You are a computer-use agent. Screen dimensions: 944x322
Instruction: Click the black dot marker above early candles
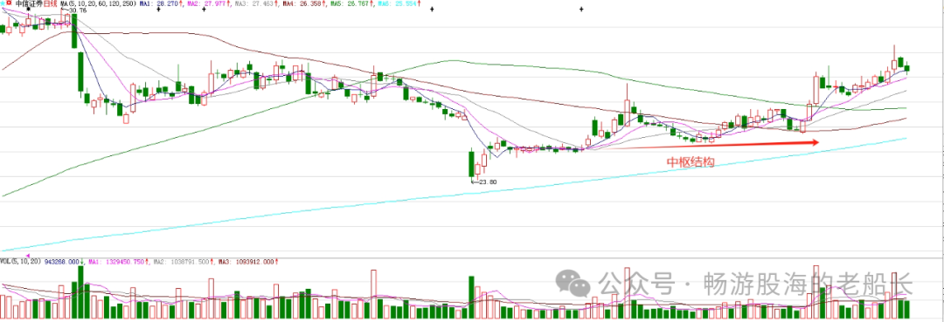click(28, 9)
